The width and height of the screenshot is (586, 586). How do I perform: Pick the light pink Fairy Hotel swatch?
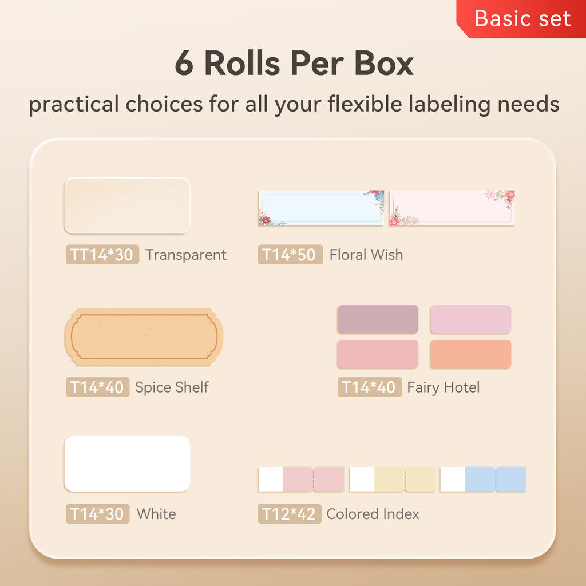tap(470, 319)
